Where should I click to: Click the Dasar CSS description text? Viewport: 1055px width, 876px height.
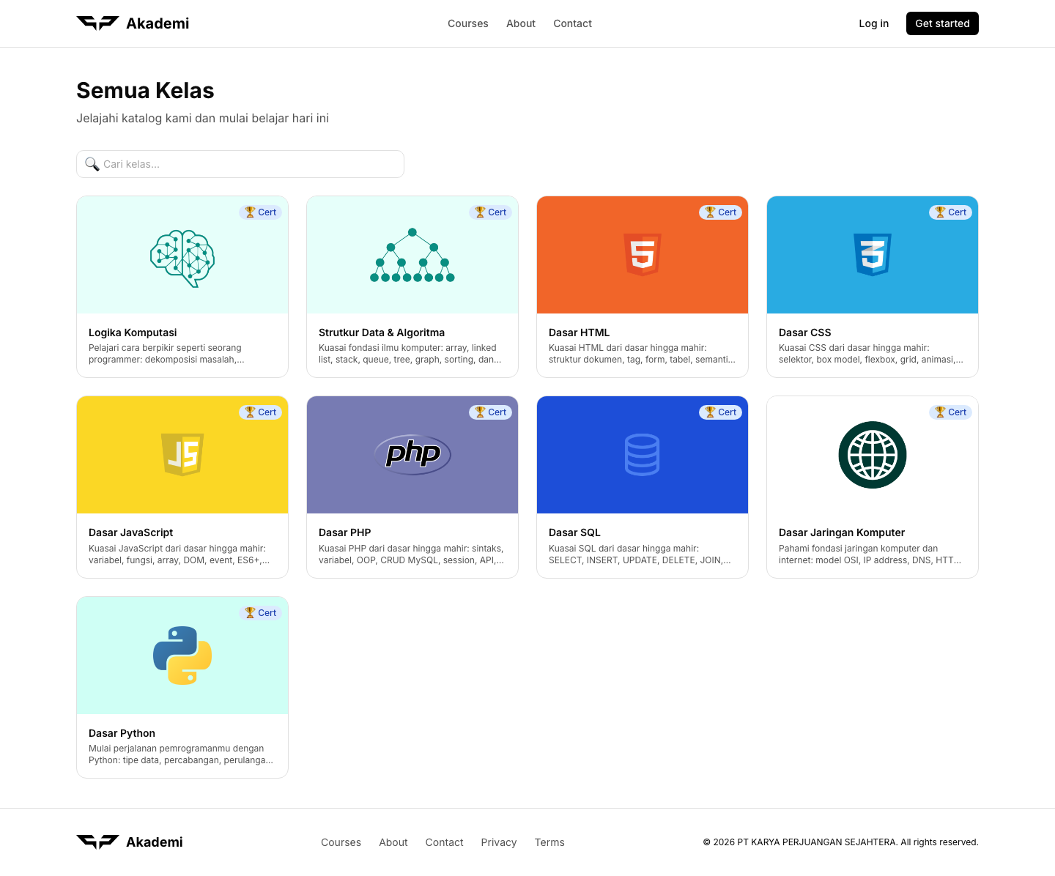pyautogui.click(x=871, y=354)
